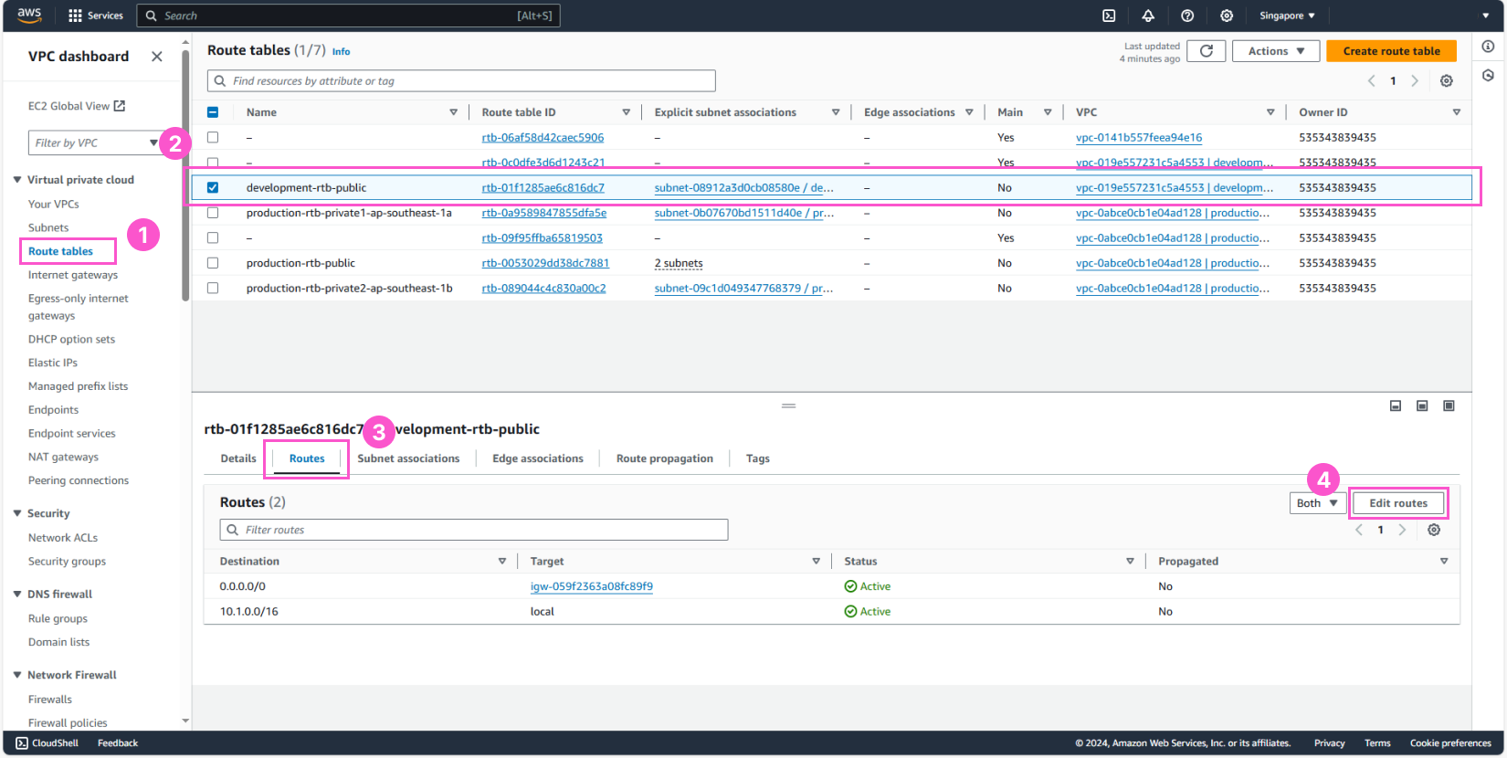
Task: Open the Subnet associations tab
Action: tap(408, 458)
